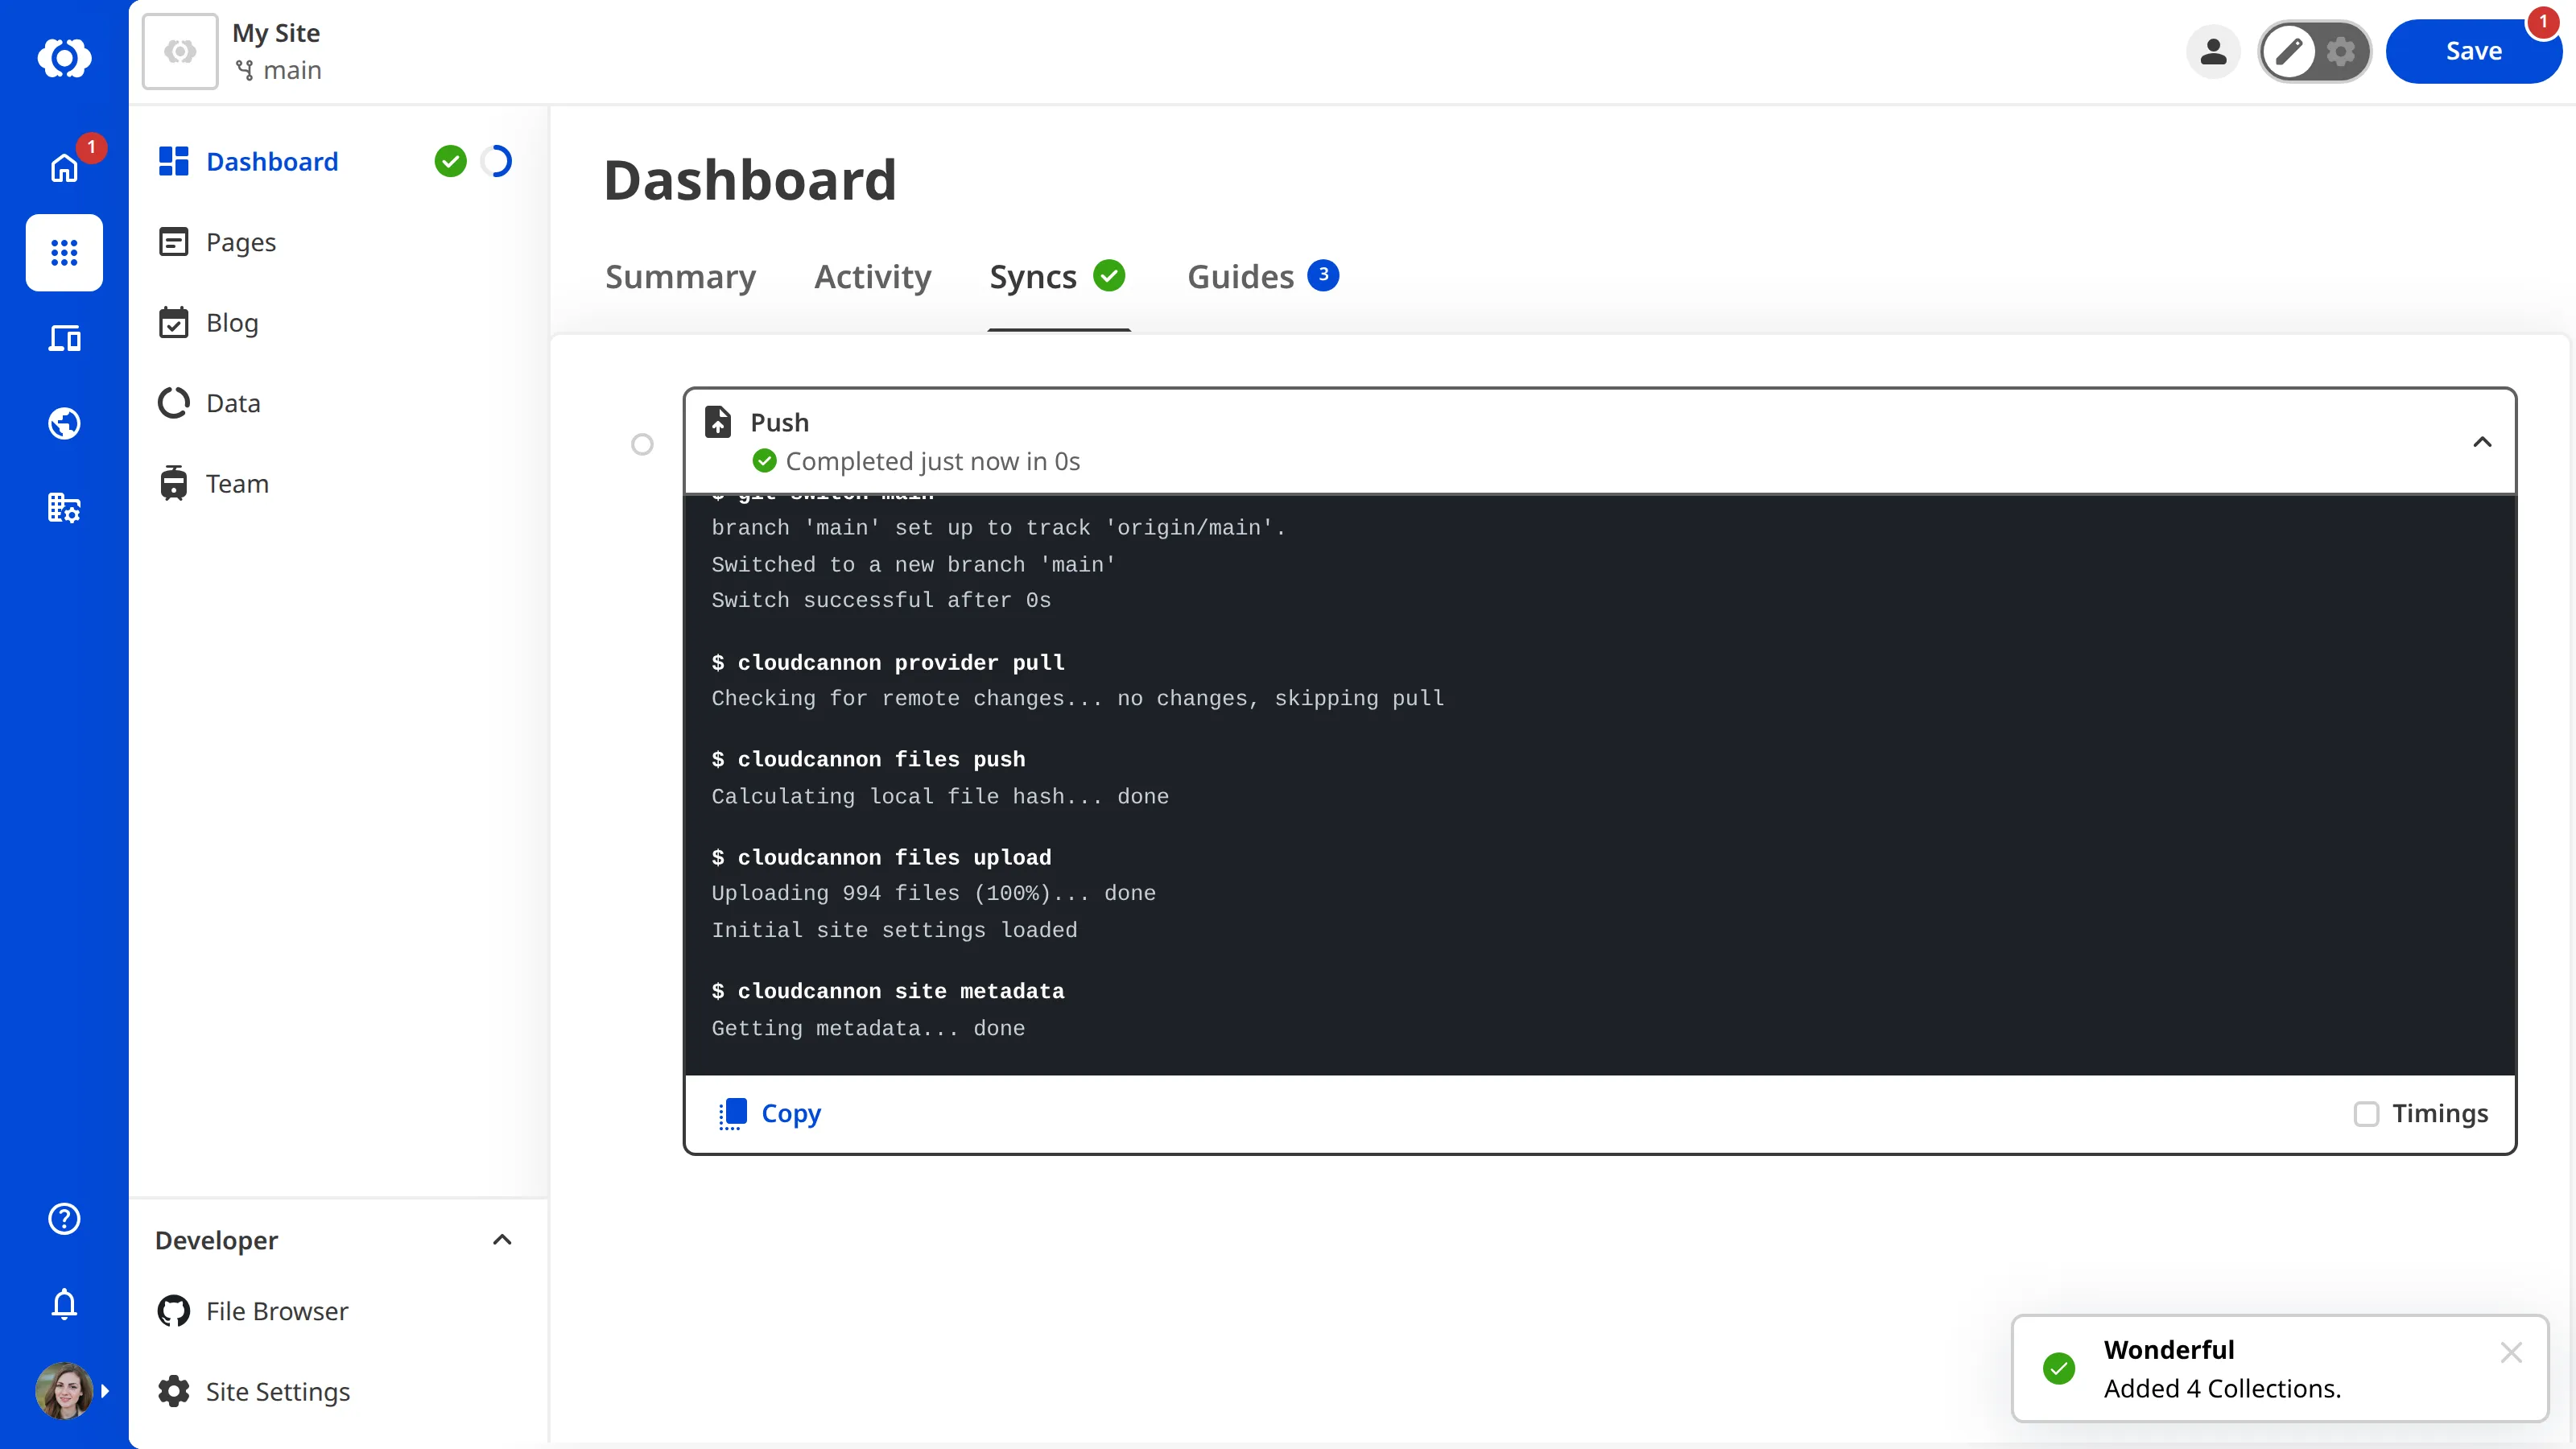This screenshot has height=1449, width=2576.
Task: Click '$ cloudcannon files upload' log line
Action: tap(881, 857)
